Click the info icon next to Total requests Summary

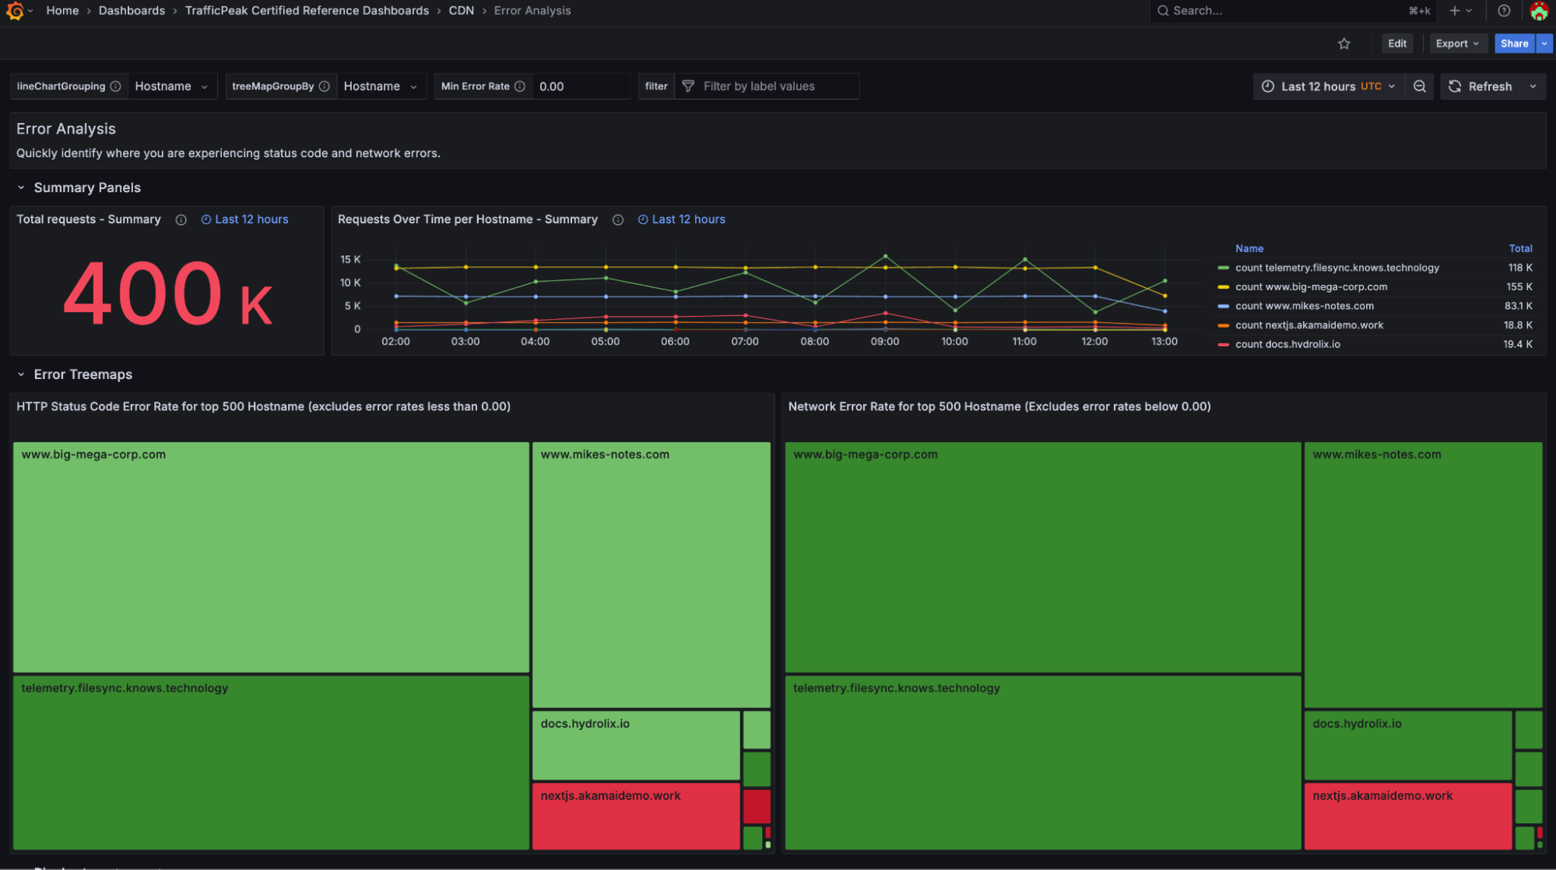coord(181,219)
